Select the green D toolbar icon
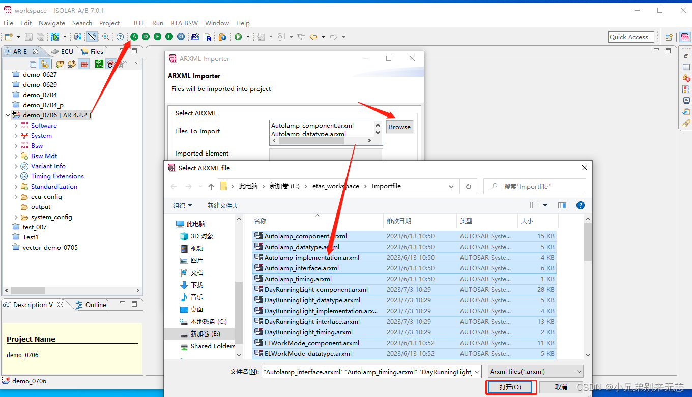Image resolution: width=692 pixels, height=397 pixels. [x=146, y=36]
